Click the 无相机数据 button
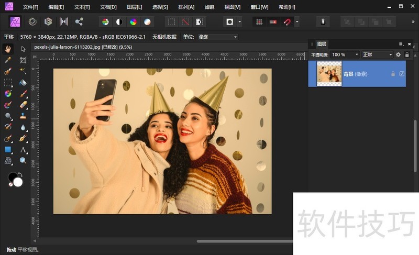The width and height of the screenshot is (419, 255). [164, 37]
